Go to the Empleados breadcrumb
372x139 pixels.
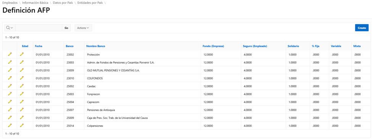[x=10, y=3]
